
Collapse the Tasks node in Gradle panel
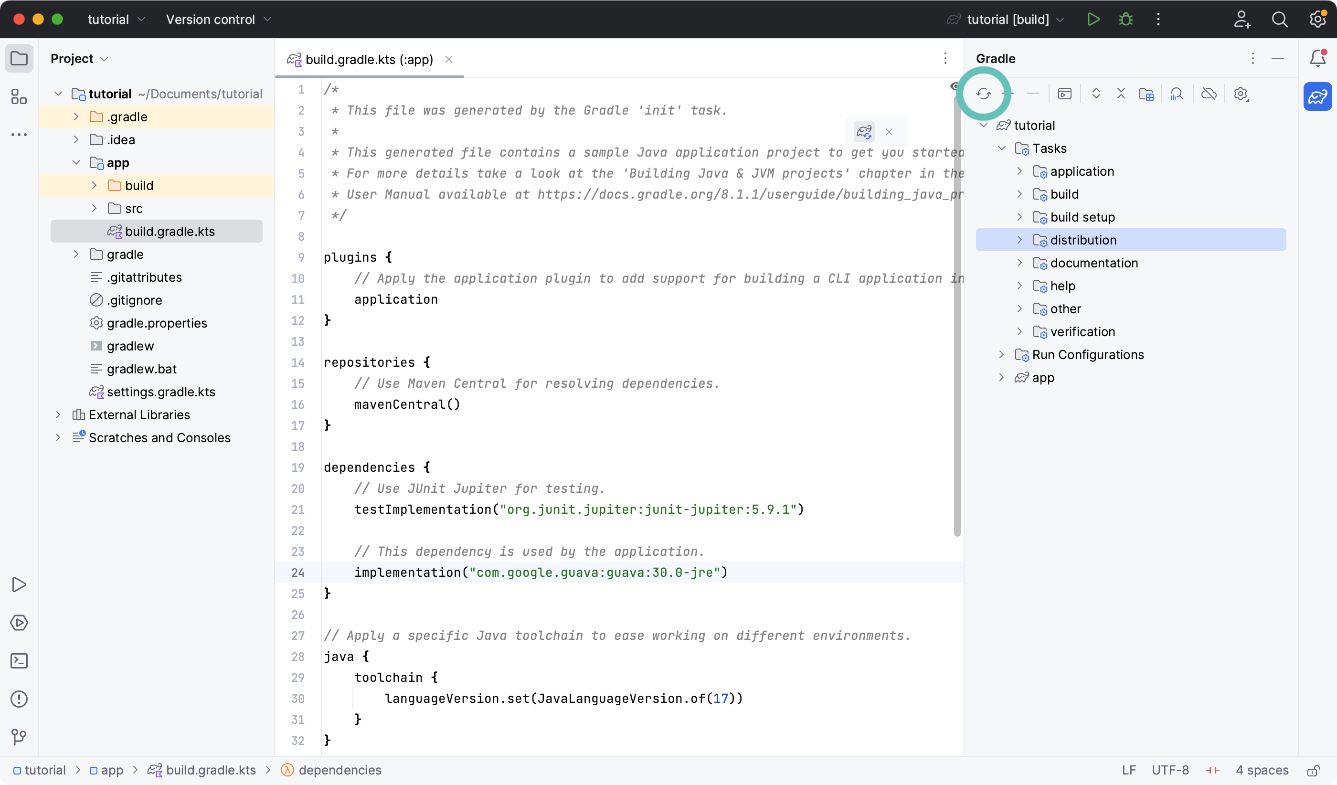1001,148
